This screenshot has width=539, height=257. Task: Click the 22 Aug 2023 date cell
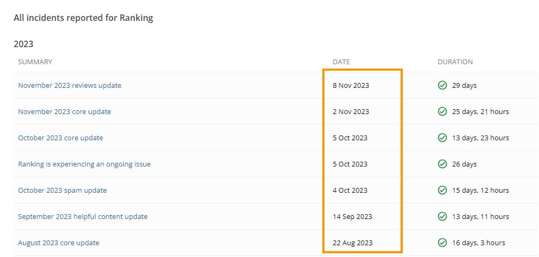coord(352,243)
